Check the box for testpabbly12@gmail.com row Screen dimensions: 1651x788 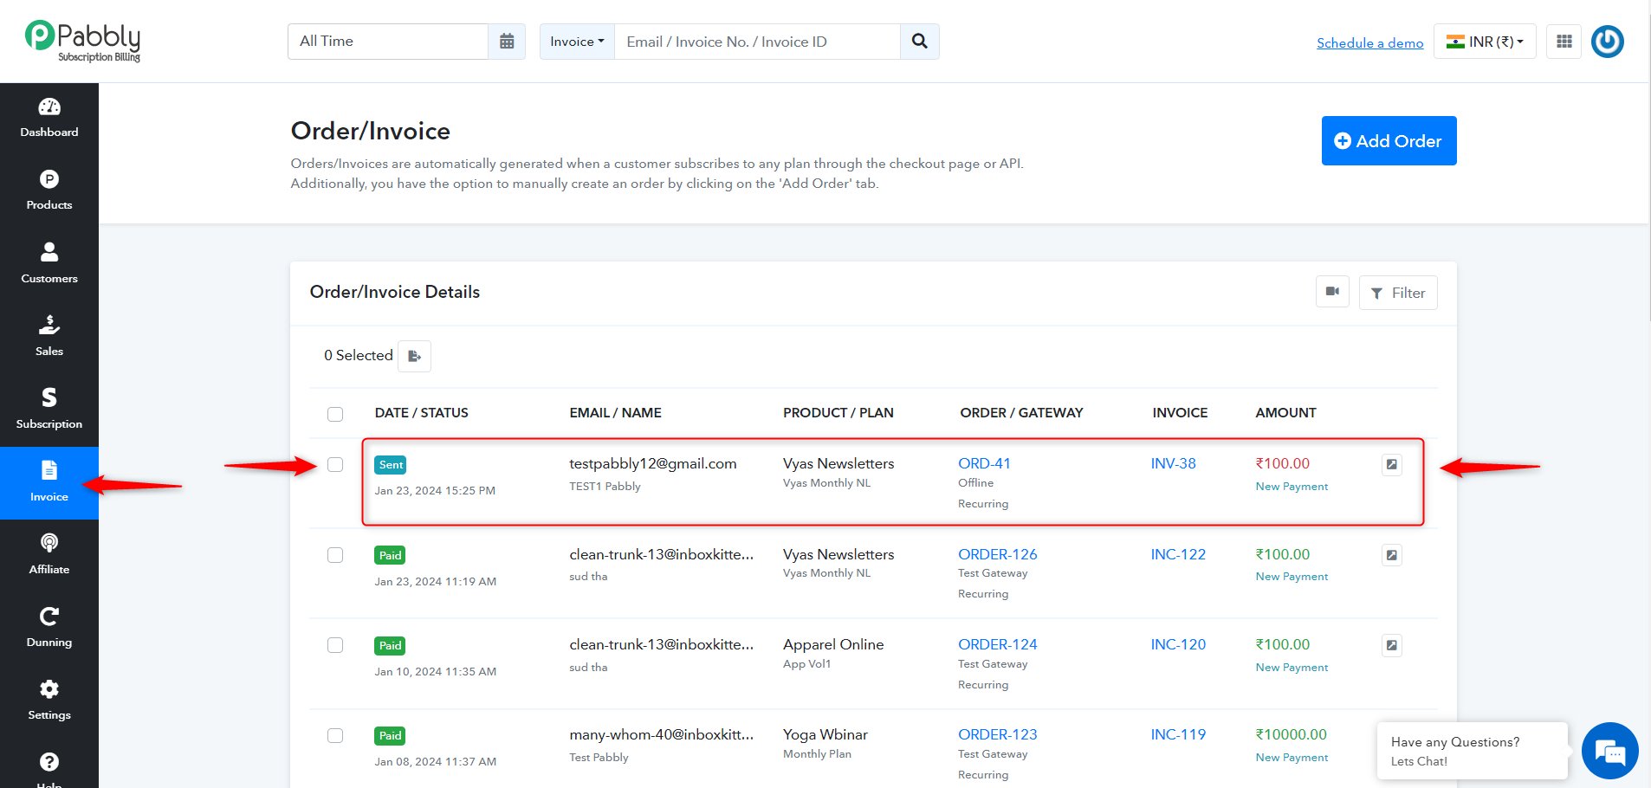(335, 465)
